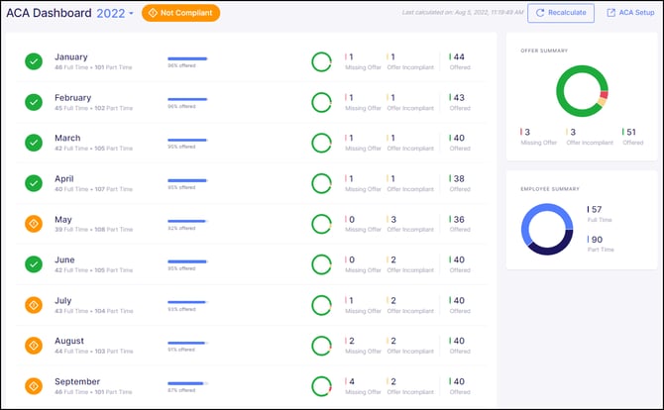Viewport: 664px width, 410px height.
Task: Click the March row donut chart
Action: [x=321, y=143]
